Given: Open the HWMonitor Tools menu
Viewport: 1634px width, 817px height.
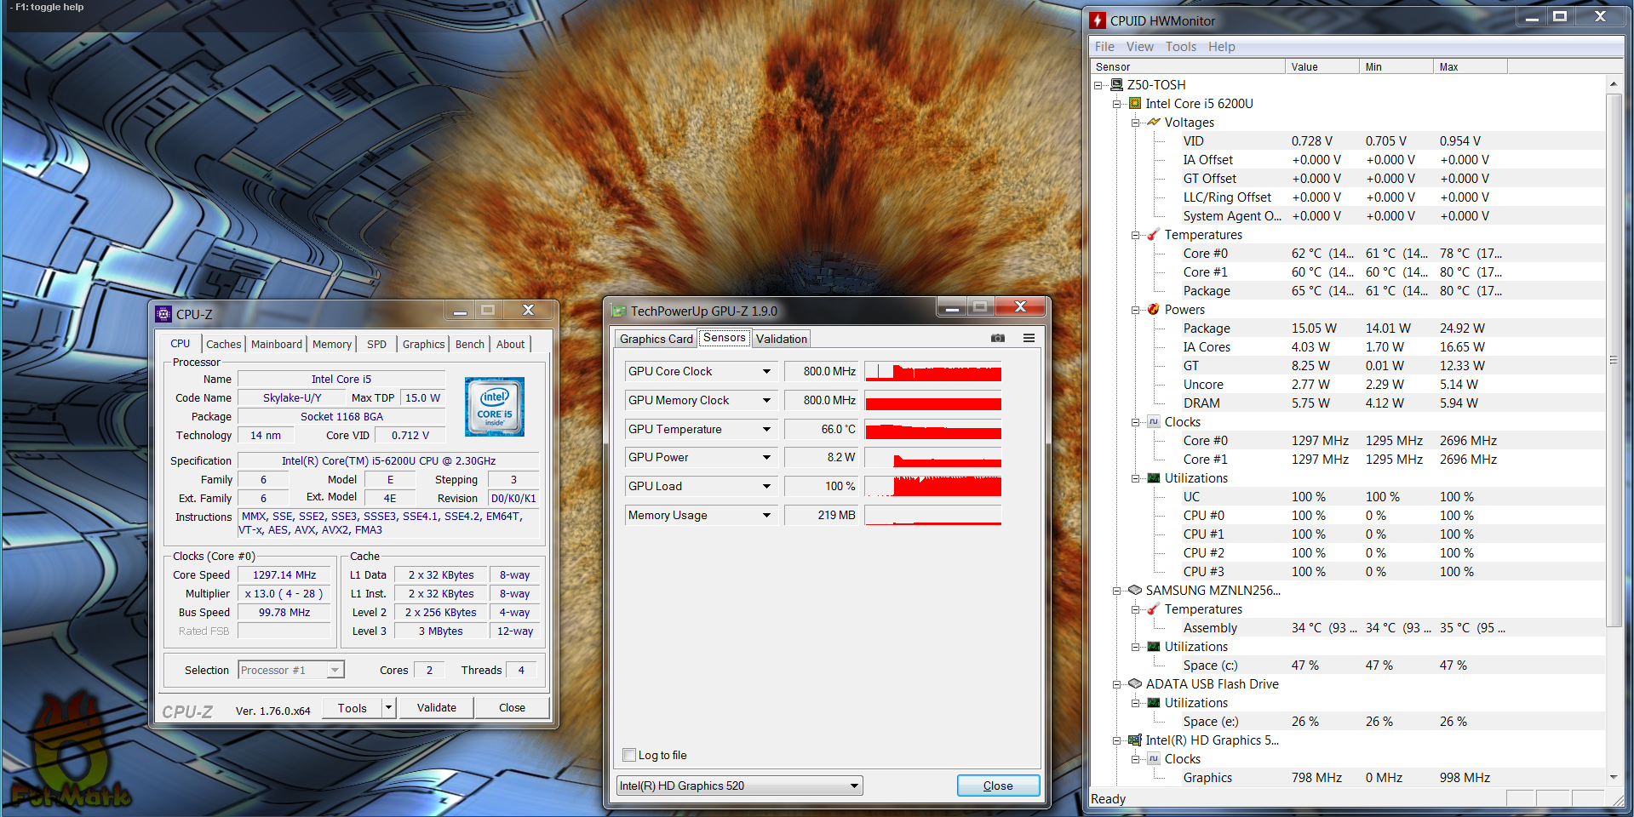Looking at the screenshot, I should pyautogui.click(x=1180, y=47).
